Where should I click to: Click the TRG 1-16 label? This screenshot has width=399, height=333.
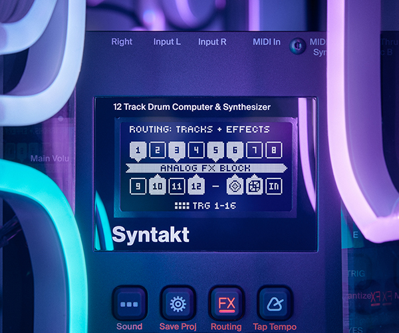point(214,206)
